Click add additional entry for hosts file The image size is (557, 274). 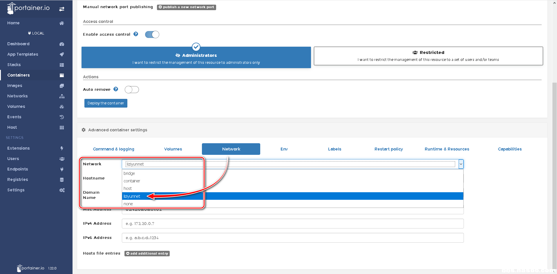[147, 253]
